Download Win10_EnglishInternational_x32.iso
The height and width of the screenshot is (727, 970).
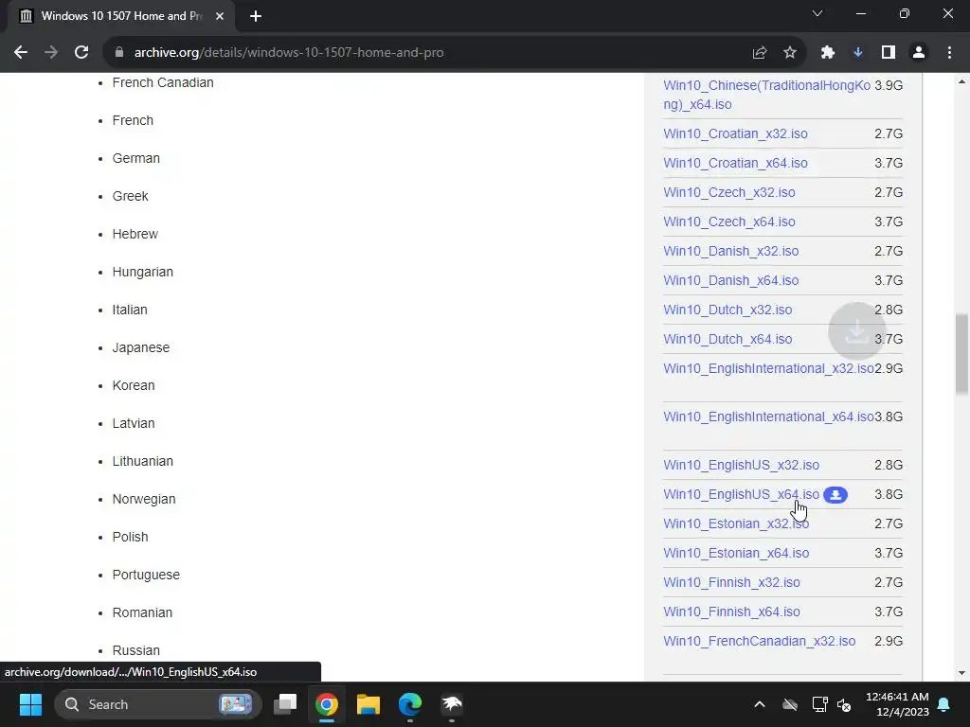pyautogui.click(x=769, y=368)
